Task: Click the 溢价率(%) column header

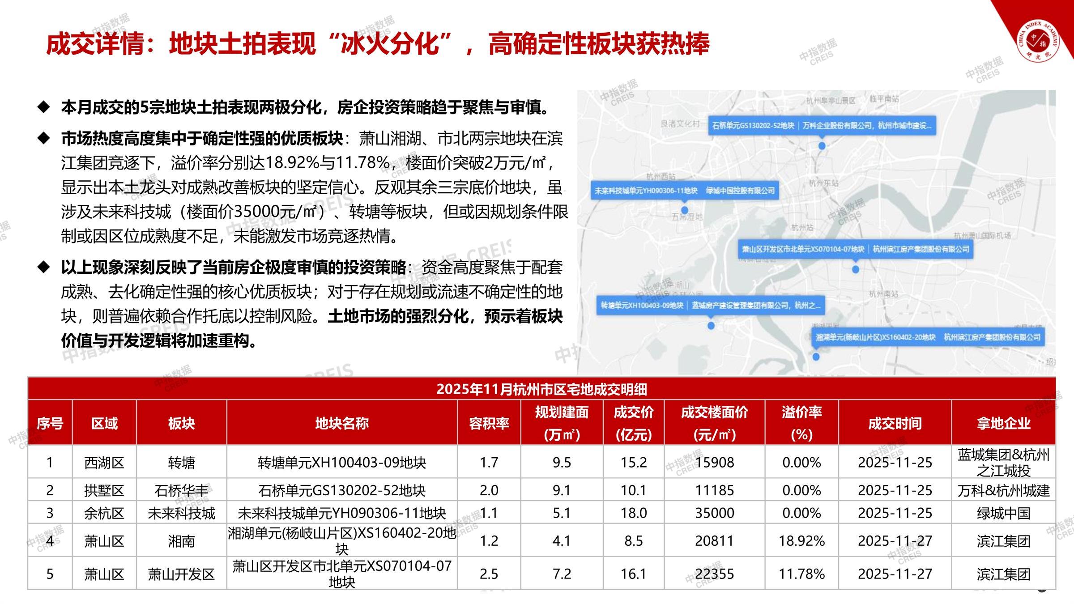Action: tap(801, 423)
